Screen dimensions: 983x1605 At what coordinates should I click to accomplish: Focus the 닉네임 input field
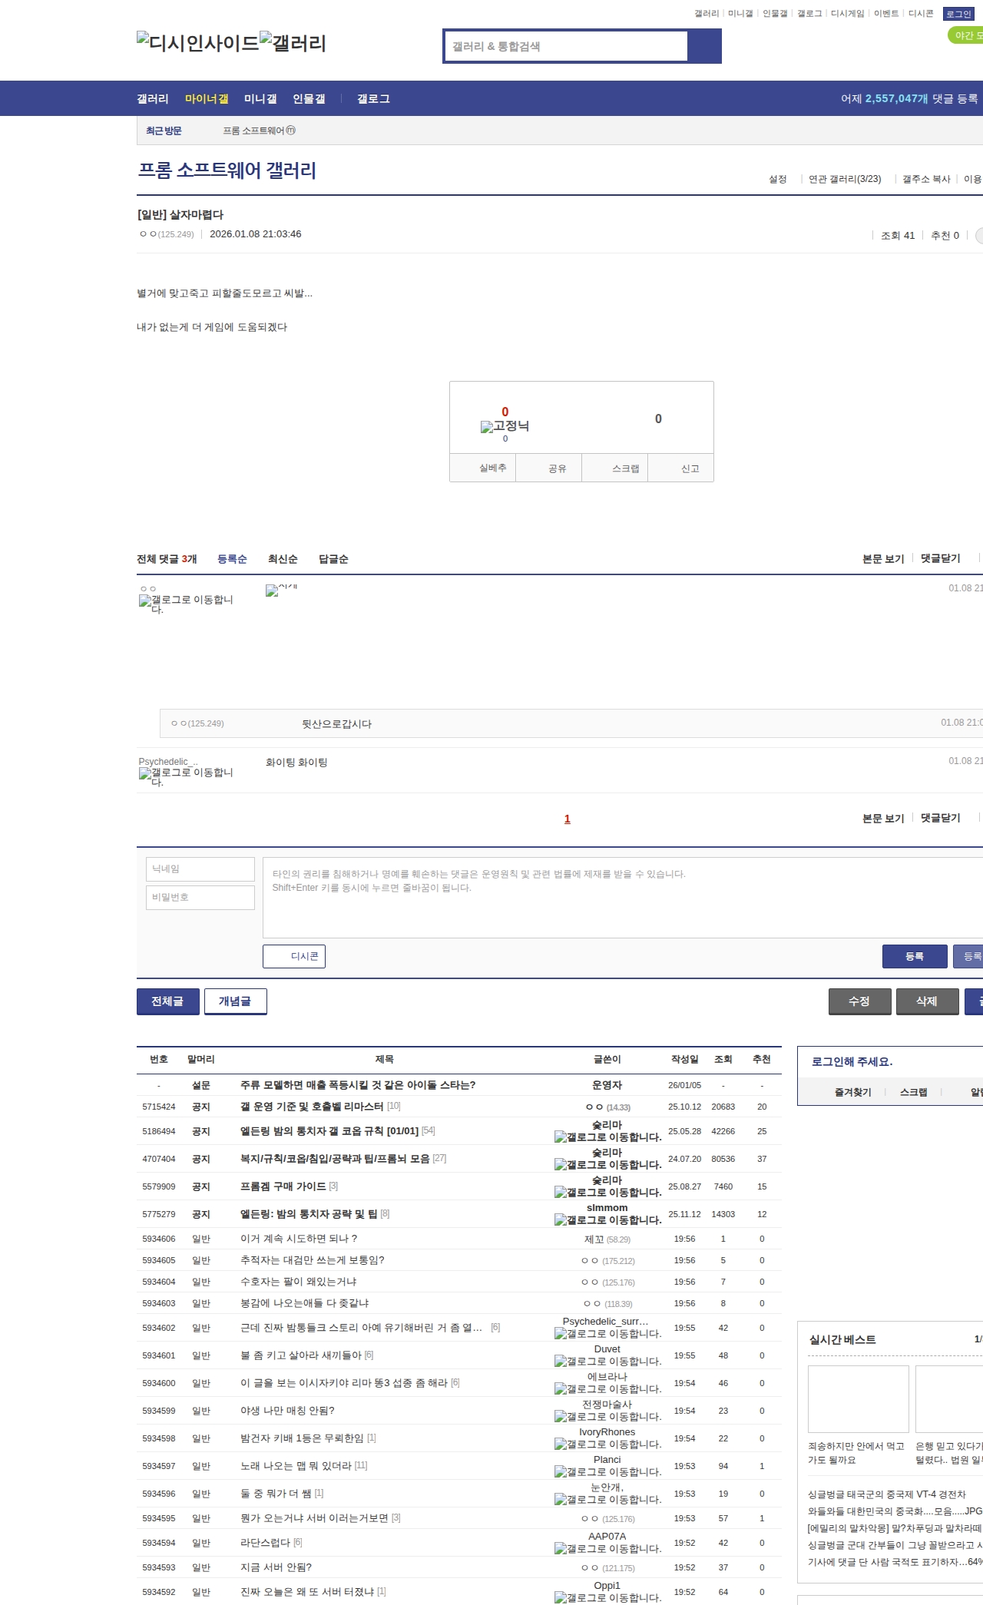[200, 869]
